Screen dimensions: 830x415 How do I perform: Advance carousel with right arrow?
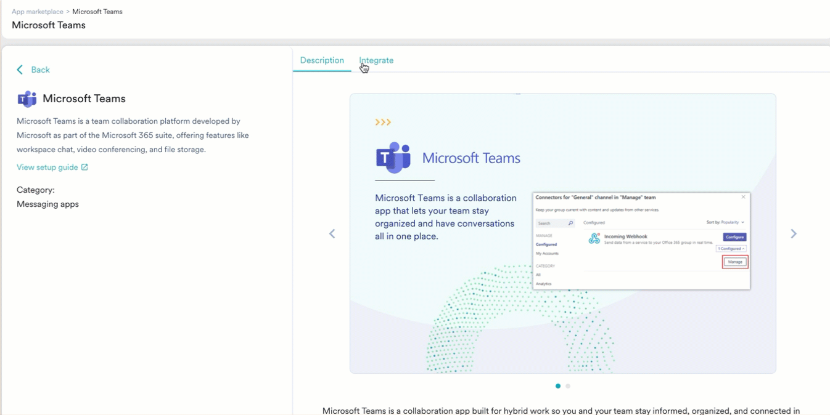[794, 233]
